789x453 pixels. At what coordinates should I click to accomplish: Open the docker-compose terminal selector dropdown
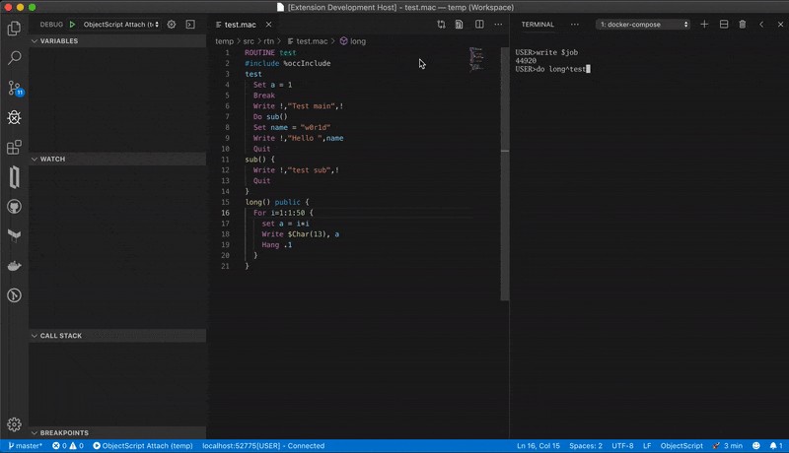click(x=643, y=24)
